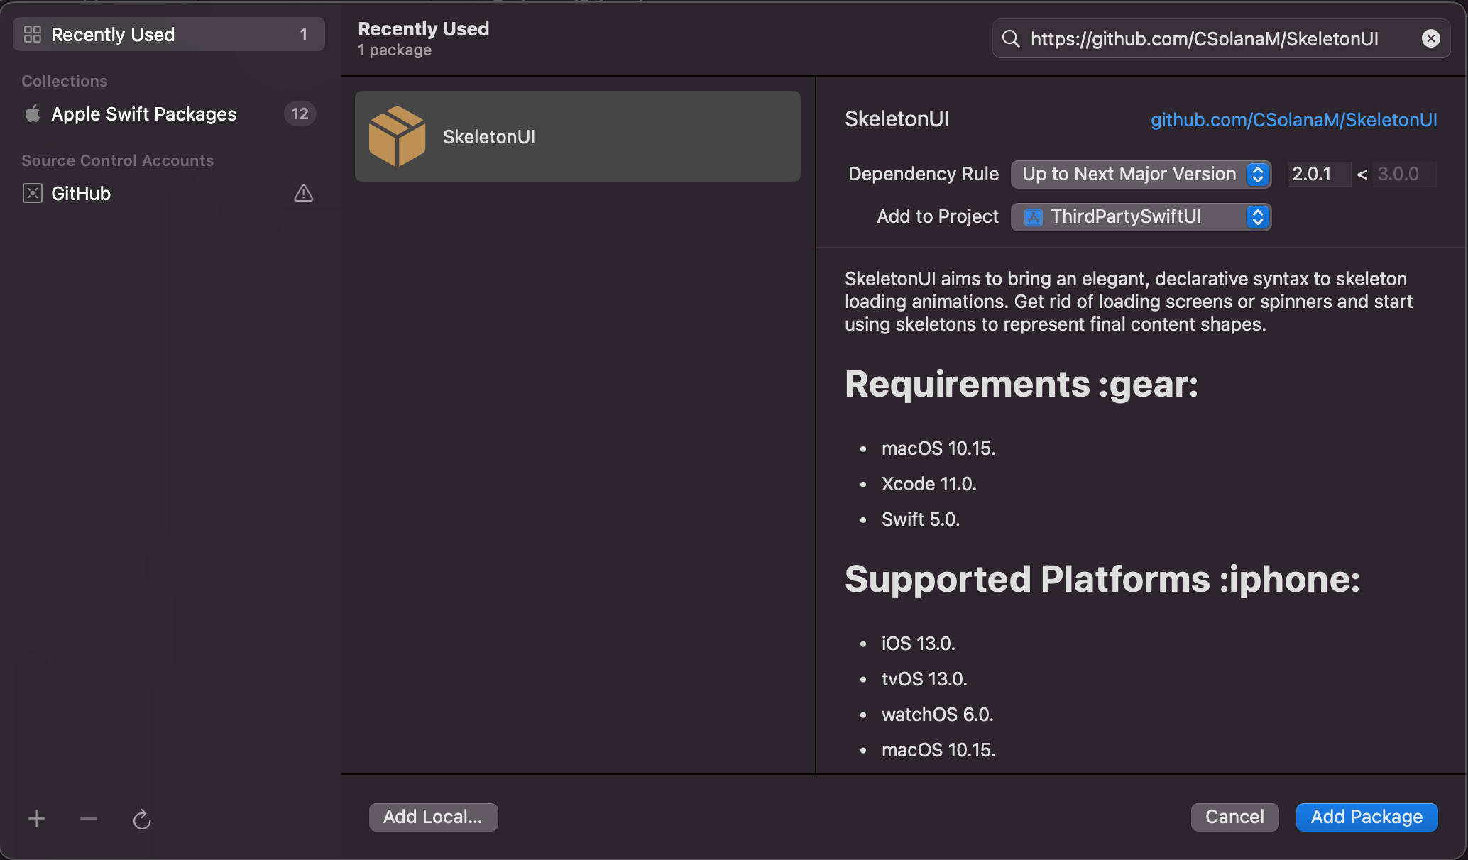This screenshot has height=860, width=1468.
Task: Click the plus icon to add collection
Action: pos(36,819)
